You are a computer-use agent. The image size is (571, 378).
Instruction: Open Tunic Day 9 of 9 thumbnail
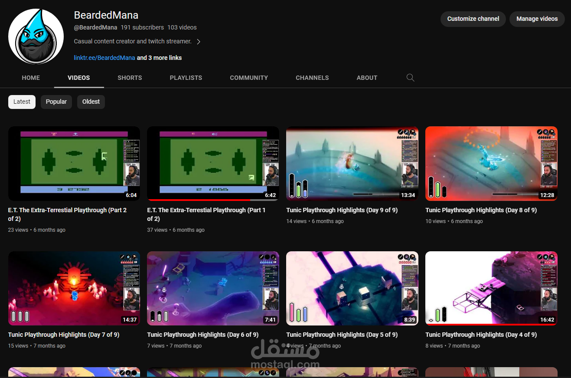352,164
